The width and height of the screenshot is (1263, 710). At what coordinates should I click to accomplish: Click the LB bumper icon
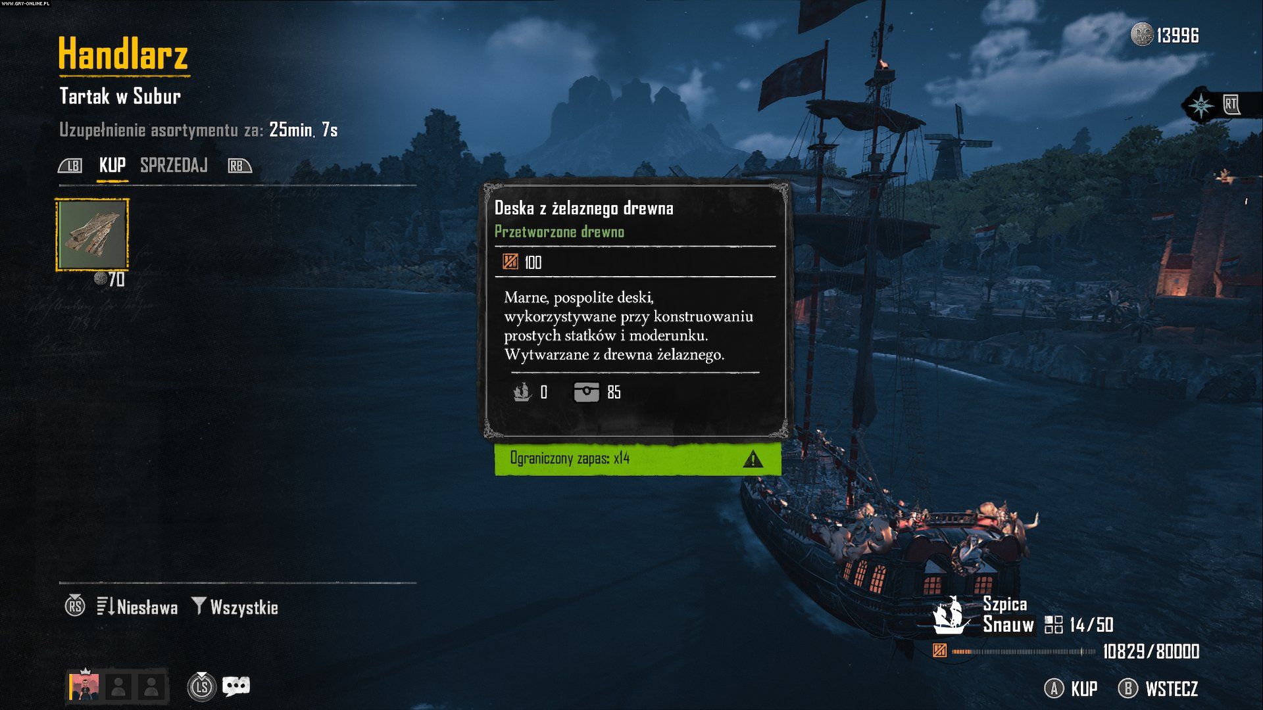click(x=70, y=166)
